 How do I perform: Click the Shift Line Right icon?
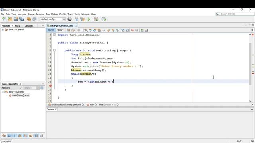[127, 30]
